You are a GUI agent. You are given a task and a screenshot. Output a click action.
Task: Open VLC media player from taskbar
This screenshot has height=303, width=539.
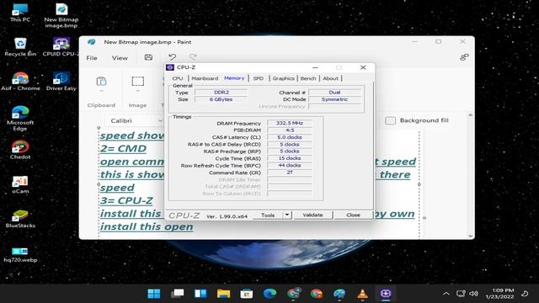click(x=362, y=294)
